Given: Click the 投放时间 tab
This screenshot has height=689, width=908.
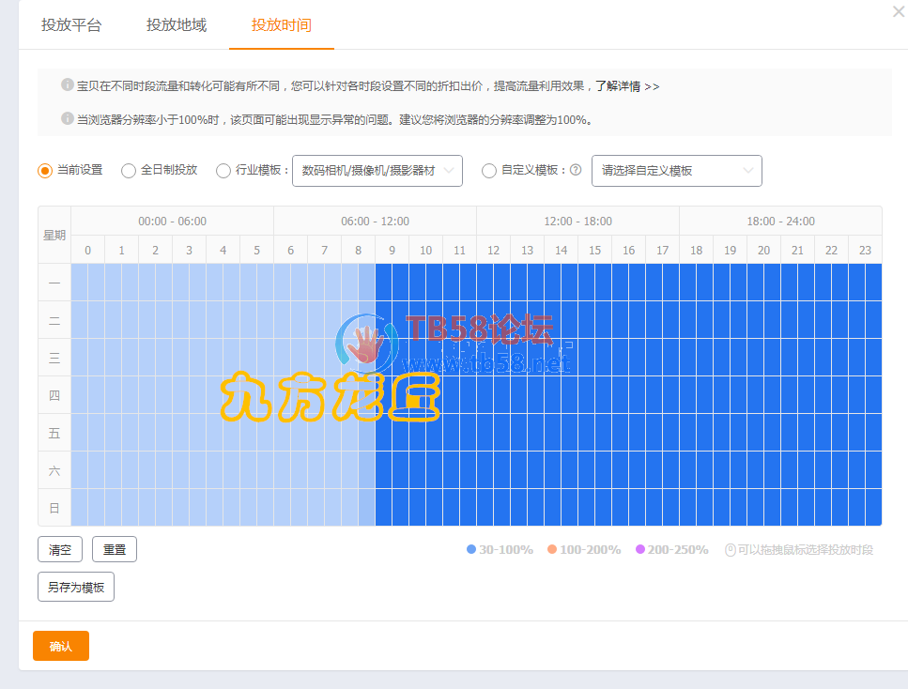Looking at the screenshot, I should [282, 25].
